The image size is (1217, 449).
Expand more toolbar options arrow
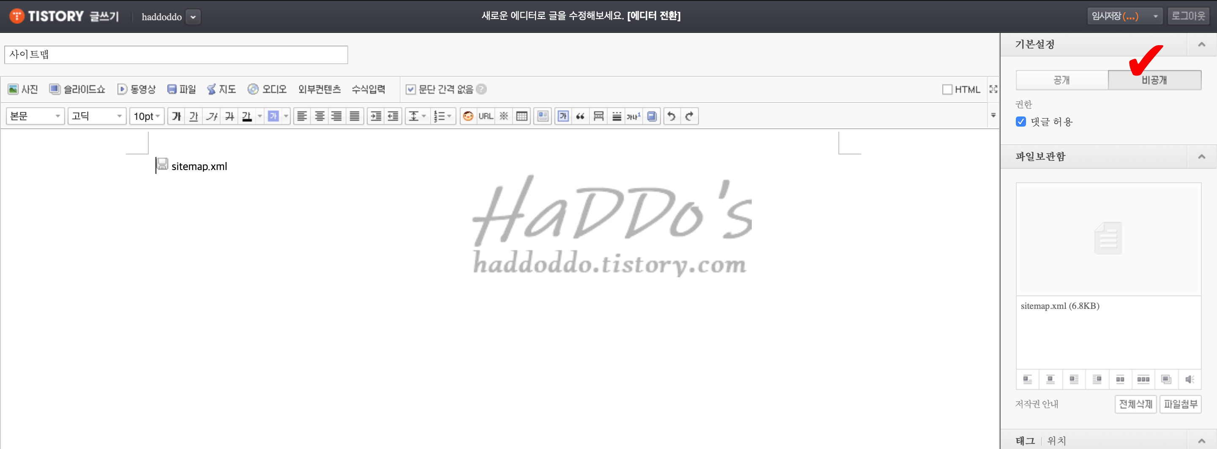tap(993, 116)
